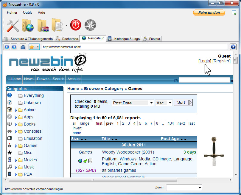This screenshot has width=241, height=195.
Task: Open the favorites star dropdown arrow
Action: (x=38, y=47)
